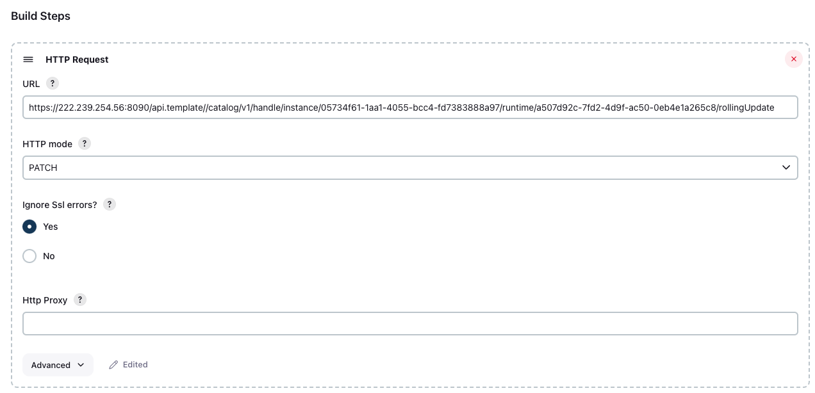The image size is (815, 393).
Task: Click the pencil icon next to Edited
Action: 113,365
